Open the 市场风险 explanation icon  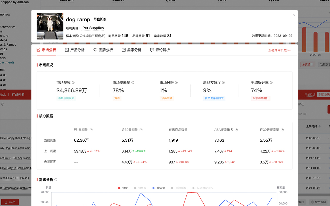tap(176, 82)
